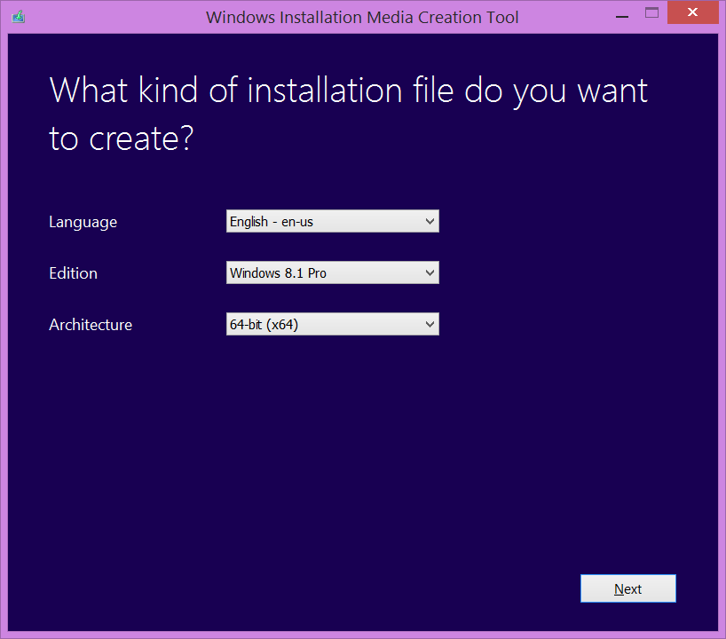Click the "Language" field label
The height and width of the screenshot is (639, 726).
(x=83, y=222)
